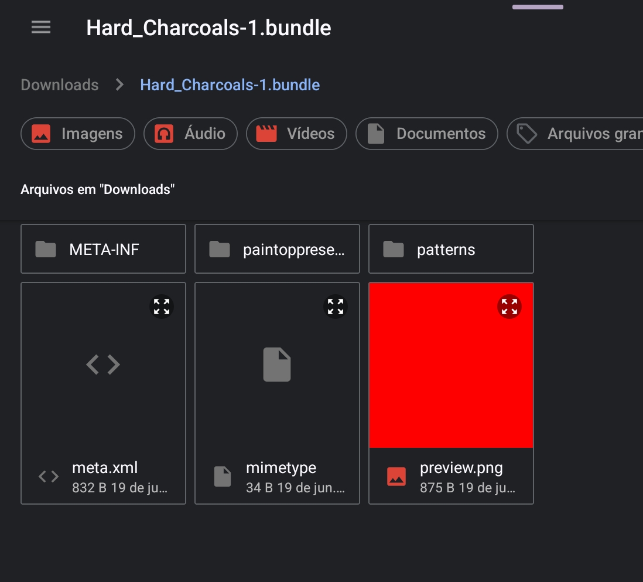Click the image icon beside preview.png name
The height and width of the screenshot is (582, 643).
tap(396, 477)
